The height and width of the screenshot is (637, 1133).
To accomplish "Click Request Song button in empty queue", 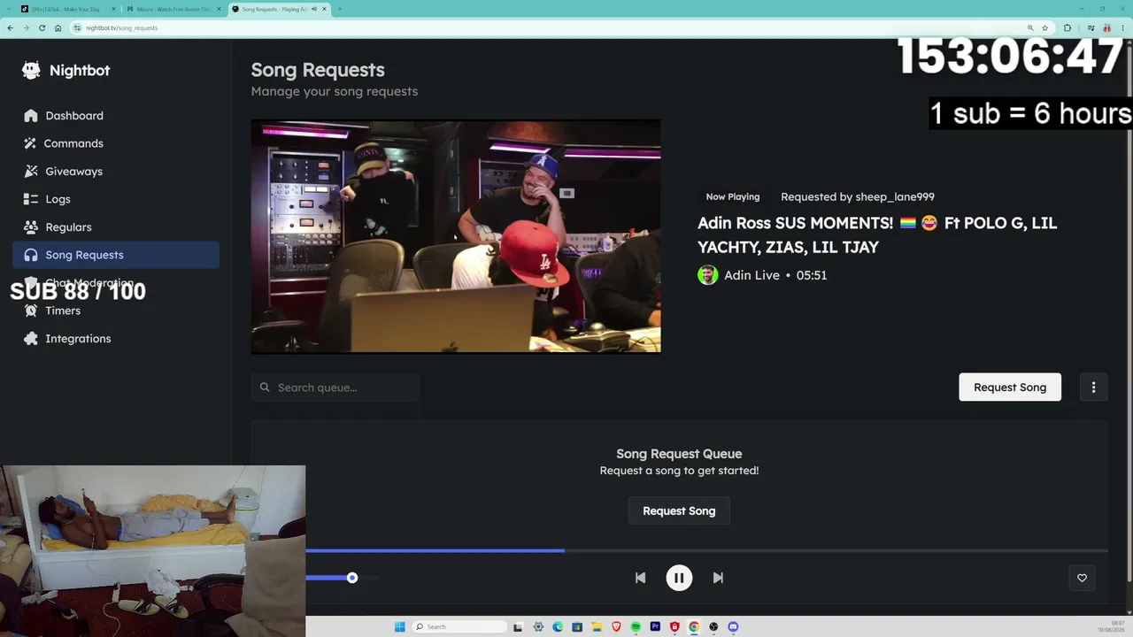I will pyautogui.click(x=679, y=510).
